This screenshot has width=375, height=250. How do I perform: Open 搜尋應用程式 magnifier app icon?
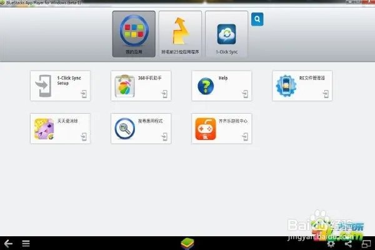[x=124, y=129]
